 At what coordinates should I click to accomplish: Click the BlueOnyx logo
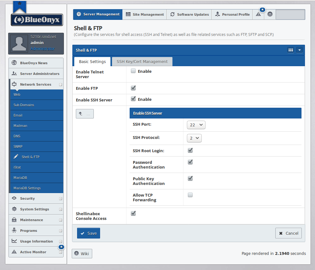click(37, 20)
